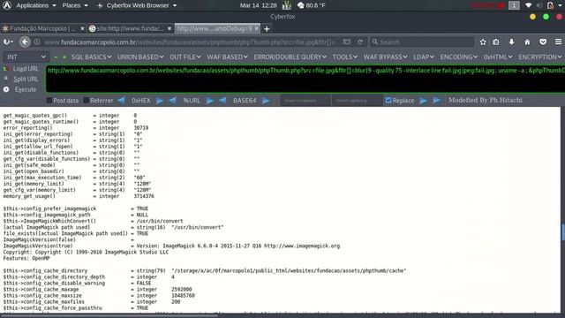Click the wifi network tray icon
This screenshot has width=565, height=318.
click(528, 5)
